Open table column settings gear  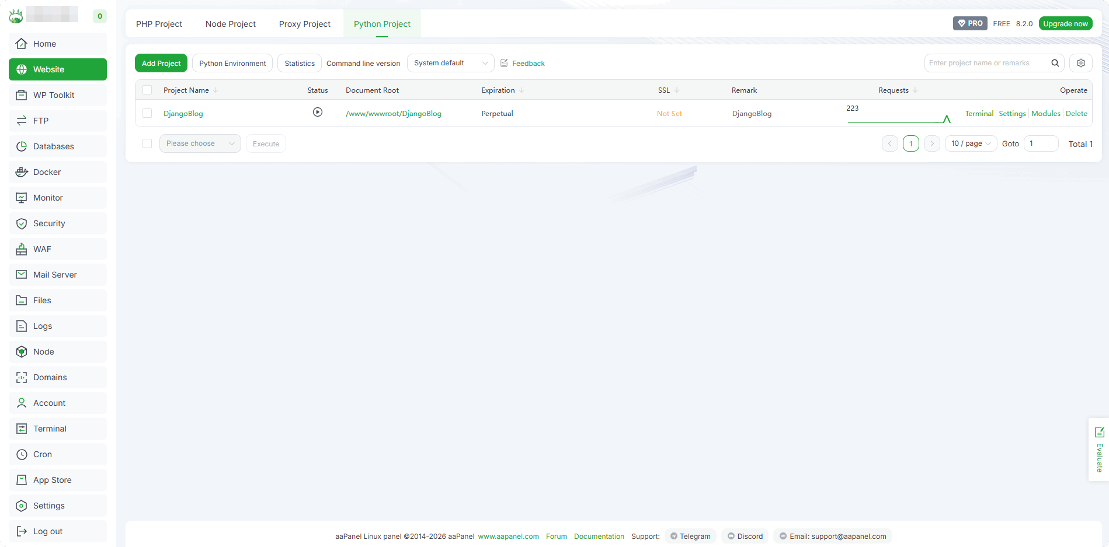(x=1081, y=63)
